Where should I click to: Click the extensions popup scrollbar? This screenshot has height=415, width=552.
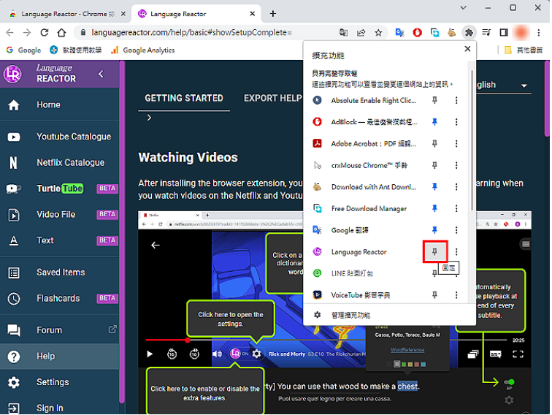pos(472,140)
